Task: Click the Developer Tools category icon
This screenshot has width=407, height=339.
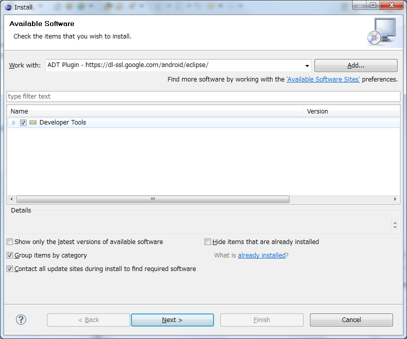Action: tap(33, 122)
